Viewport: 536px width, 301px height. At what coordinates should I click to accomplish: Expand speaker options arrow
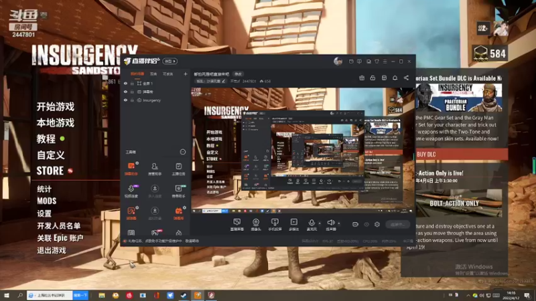(339, 223)
